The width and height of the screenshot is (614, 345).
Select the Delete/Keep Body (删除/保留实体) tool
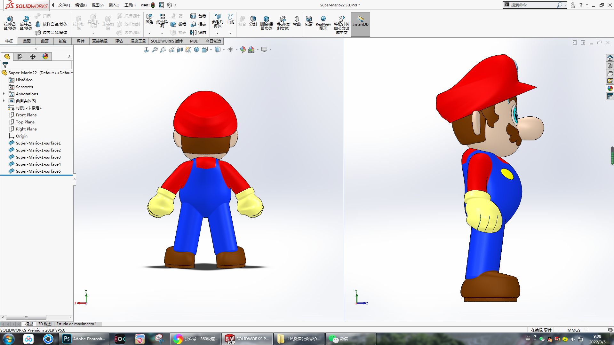[x=267, y=23]
